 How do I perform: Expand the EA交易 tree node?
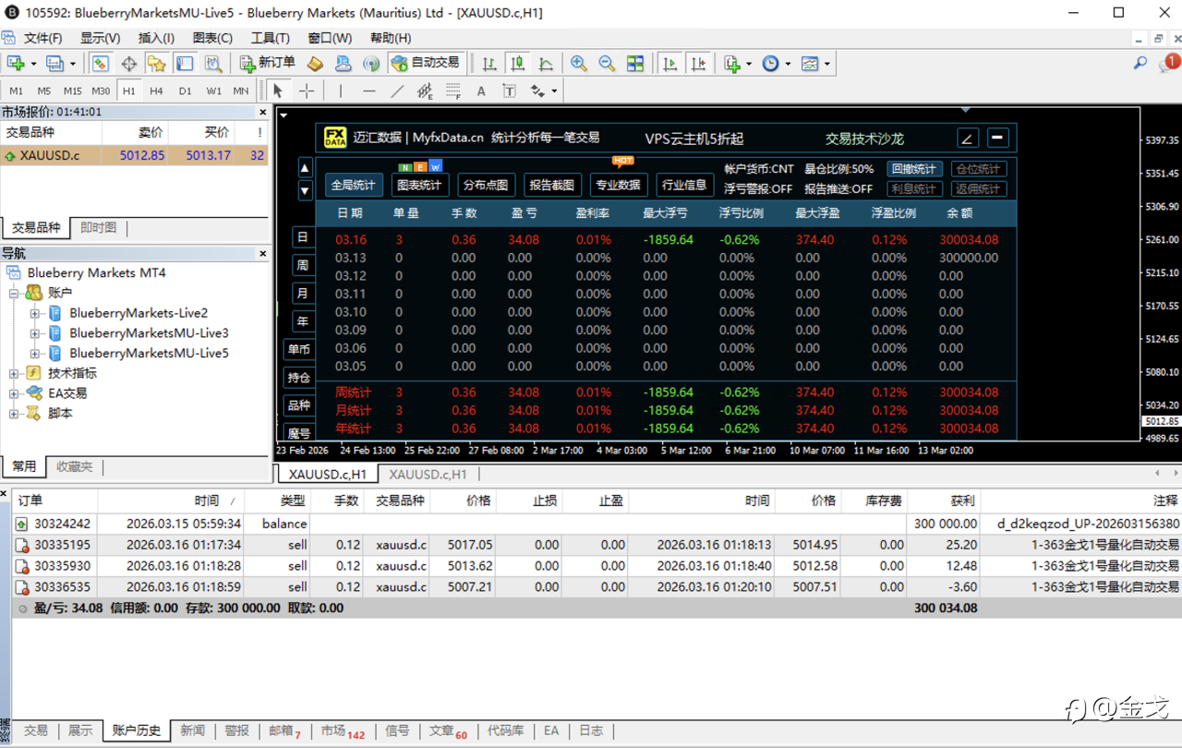(x=14, y=393)
